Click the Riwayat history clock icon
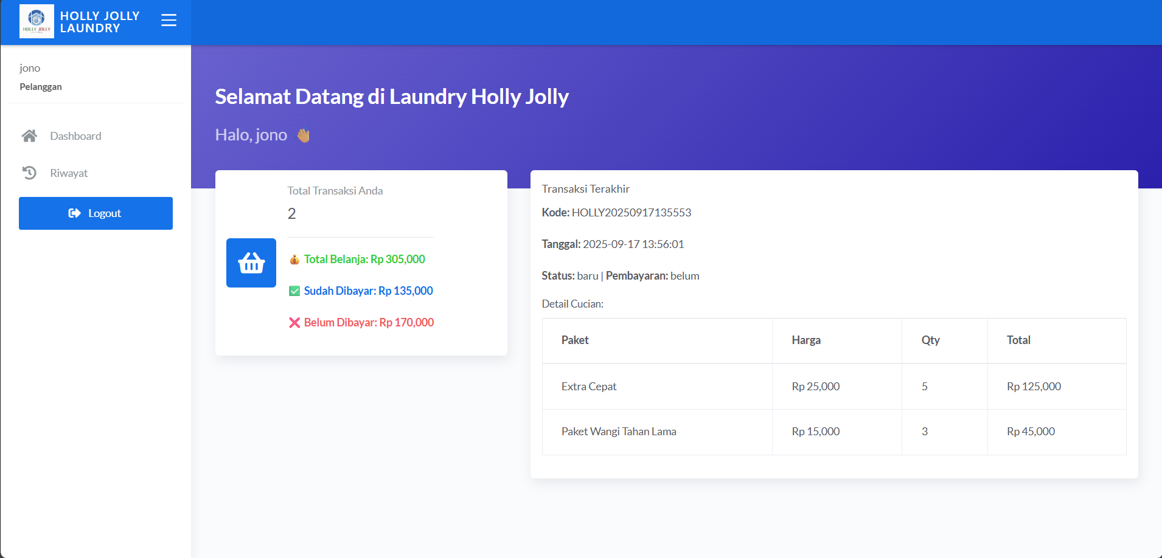The width and height of the screenshot is (1162, 558). coord(29,173)
